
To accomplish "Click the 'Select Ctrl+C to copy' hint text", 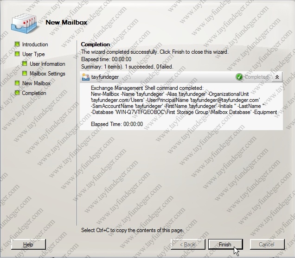I will [x=132, y=230].
